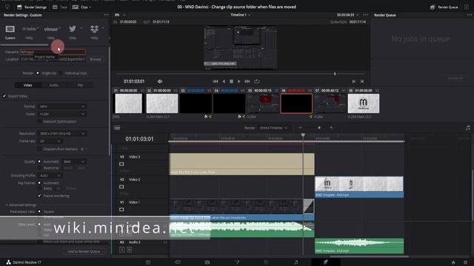Image resolution: width=474 pixels, height=266 pixels.
Task: Adjust the timeline zoom slider handle
Action: tap(319, 128)
